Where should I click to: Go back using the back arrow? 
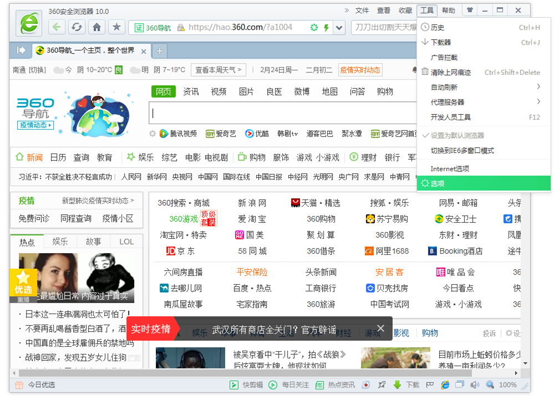click(57, 27)
